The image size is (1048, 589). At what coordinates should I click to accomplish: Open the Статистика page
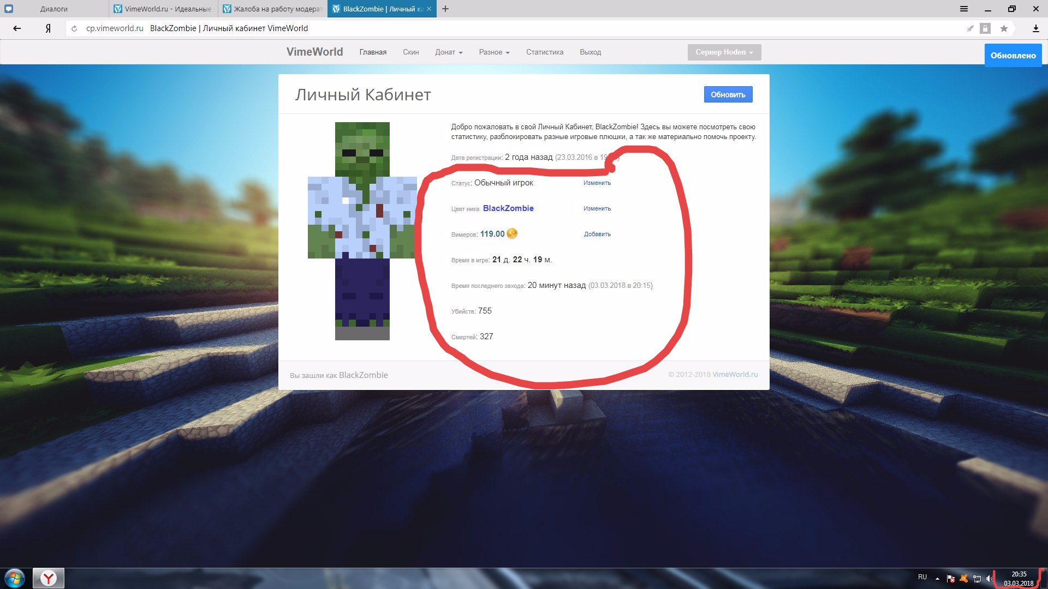pyautogui.click(x=545, y=52)
